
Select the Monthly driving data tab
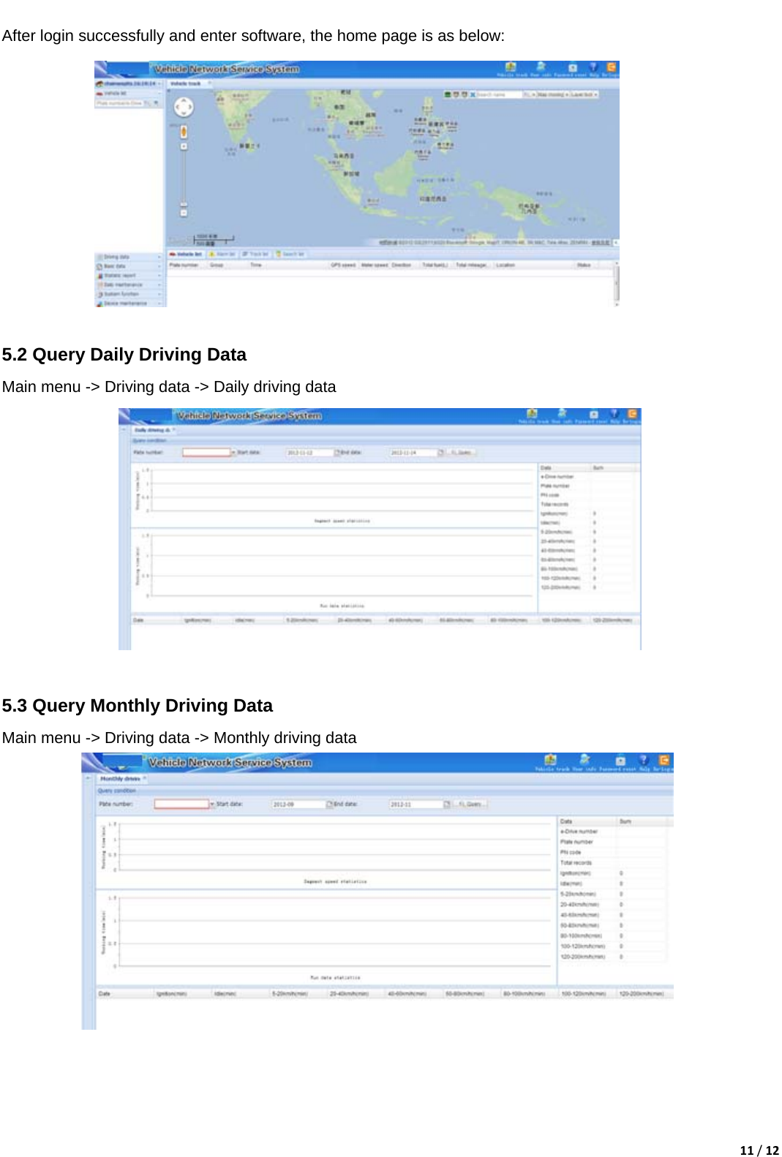click(123, 778)
